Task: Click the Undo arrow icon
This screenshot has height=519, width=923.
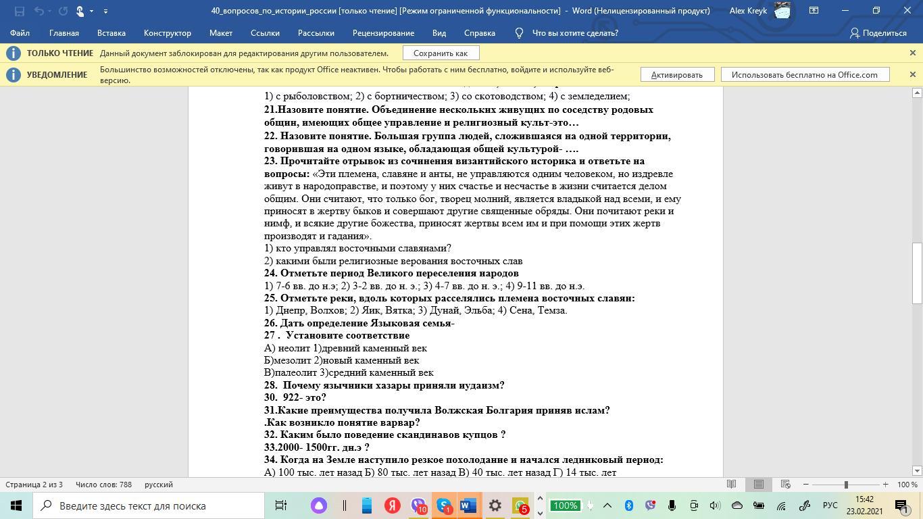Action: pyautogui.click(x=39, y=11)
